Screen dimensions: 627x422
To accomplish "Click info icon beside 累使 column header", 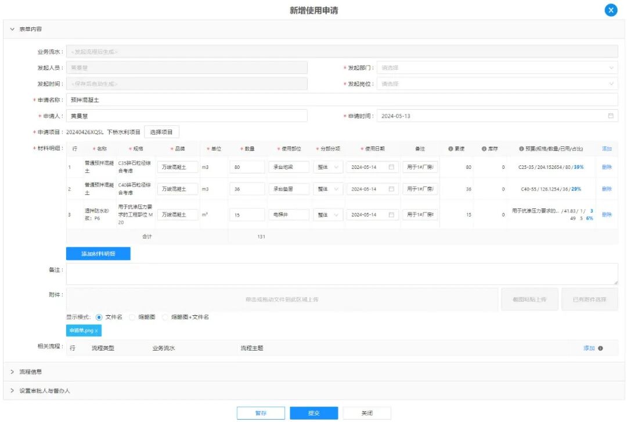I will pyautogui.click(x=451, y=149).
